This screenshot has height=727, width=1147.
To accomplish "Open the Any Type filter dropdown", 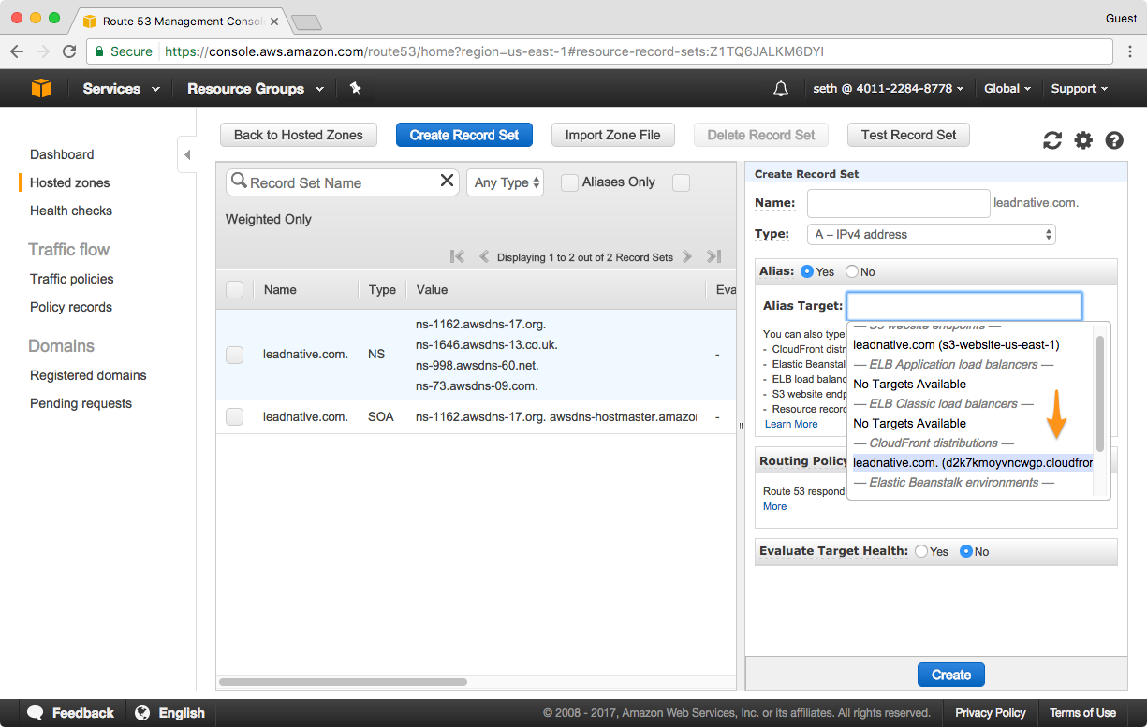I will (x=507, y=182).
